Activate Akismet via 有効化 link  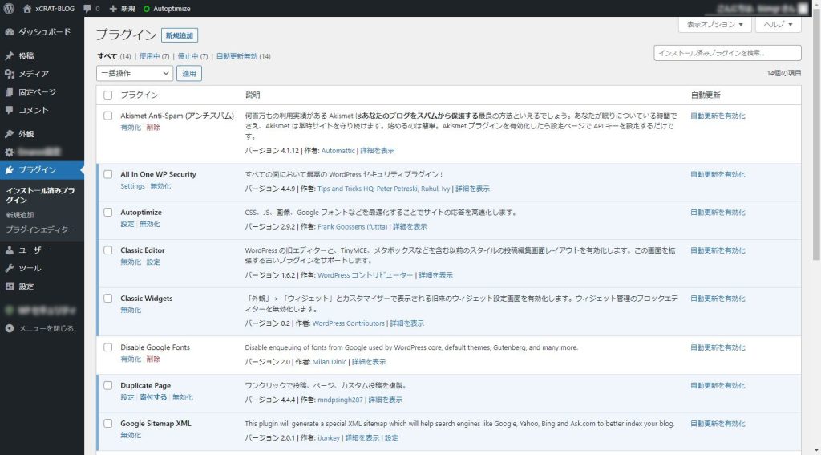[x=131, y=128]
